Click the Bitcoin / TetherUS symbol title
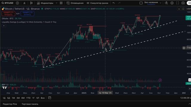 tap(22, 9)
